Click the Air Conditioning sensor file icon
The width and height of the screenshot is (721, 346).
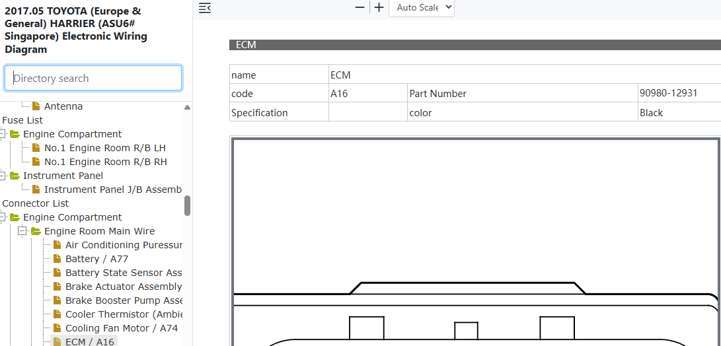57,245
